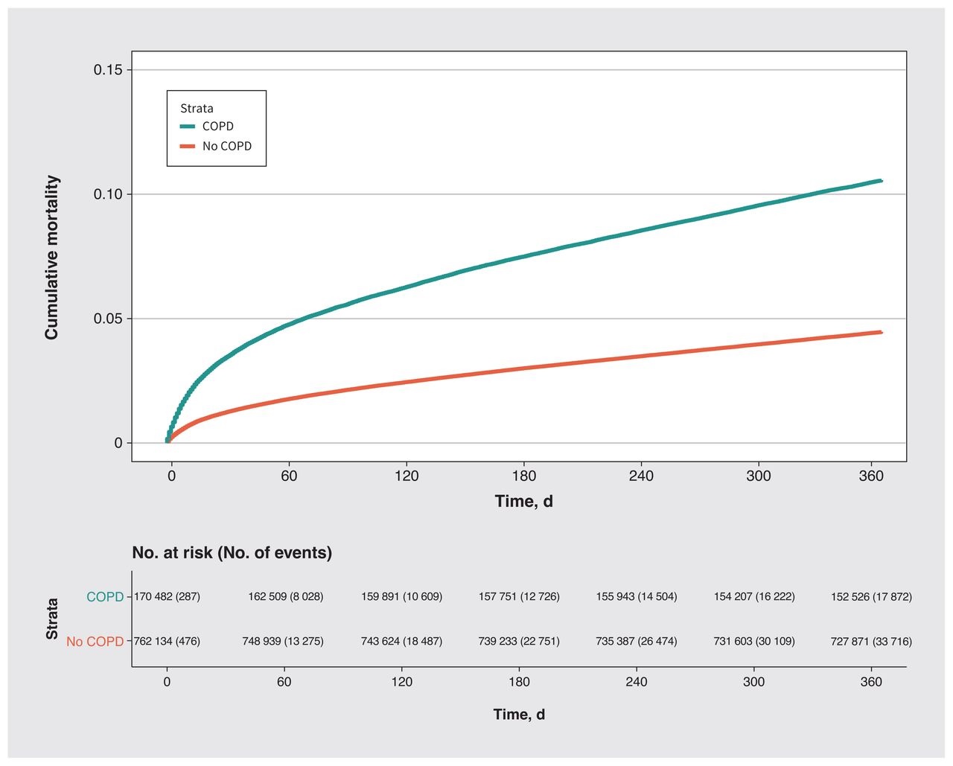Viewport: 953px width, 766px height.
Task: Click the cell '748 939 (13 275)'
Action: coord(283,642)
